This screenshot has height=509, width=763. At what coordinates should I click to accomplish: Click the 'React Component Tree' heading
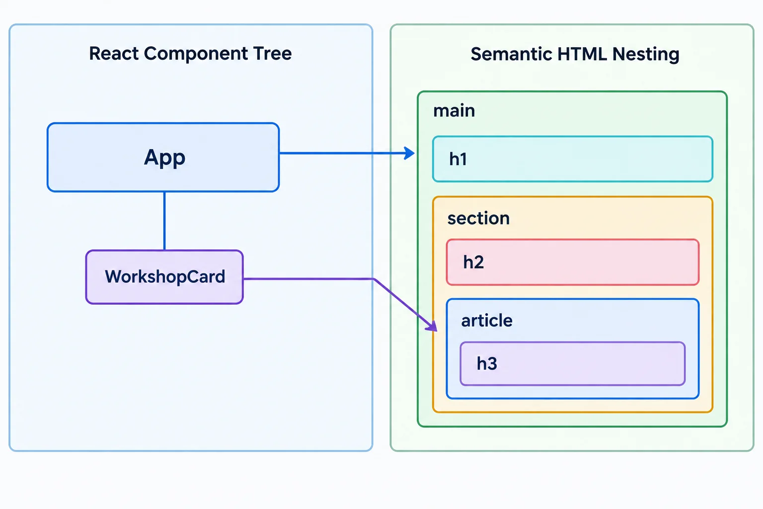click(x=190, y=53)
